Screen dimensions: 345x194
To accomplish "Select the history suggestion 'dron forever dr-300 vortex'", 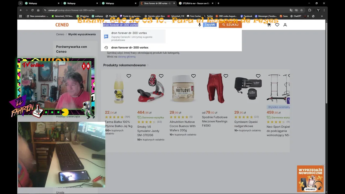I will pos(130,47).
